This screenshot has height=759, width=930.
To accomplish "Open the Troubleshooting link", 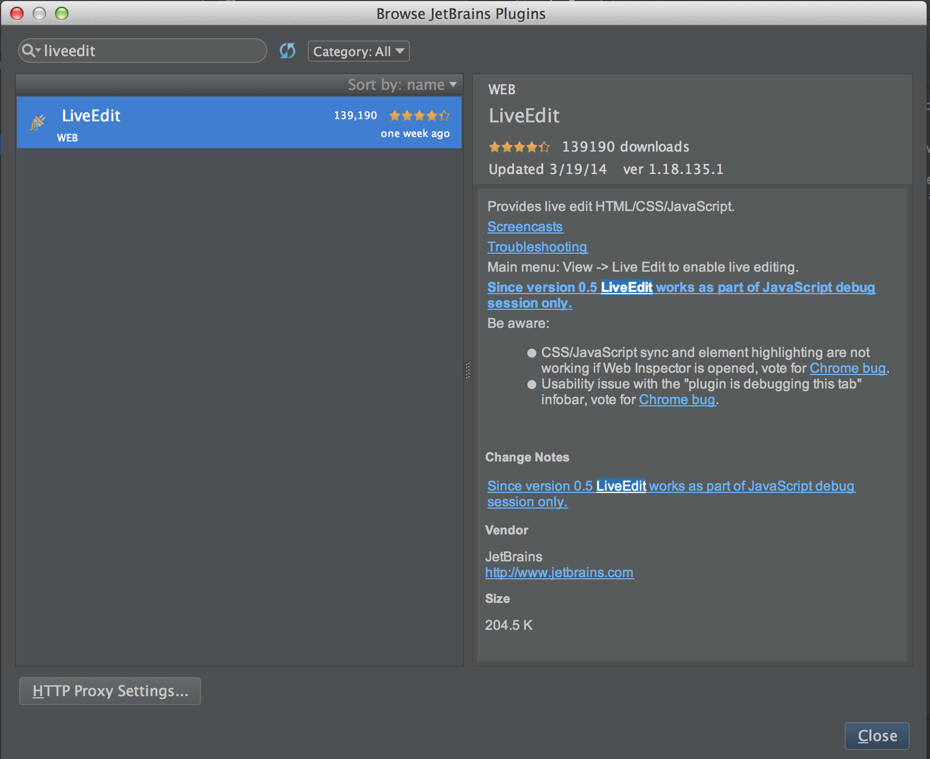I will 537,247.
